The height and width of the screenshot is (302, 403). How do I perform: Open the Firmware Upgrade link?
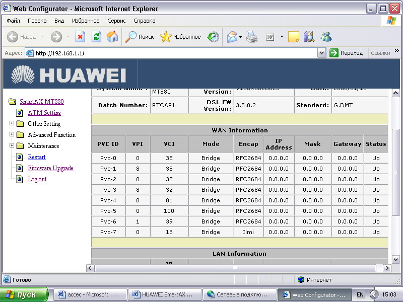tap(51, 168)
